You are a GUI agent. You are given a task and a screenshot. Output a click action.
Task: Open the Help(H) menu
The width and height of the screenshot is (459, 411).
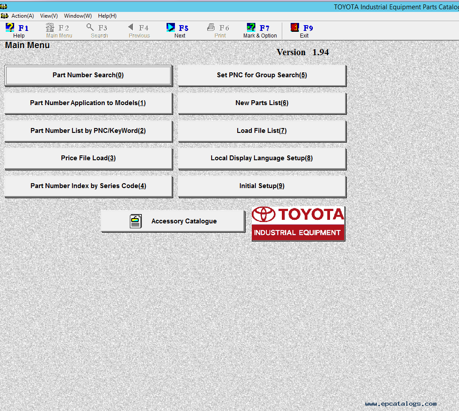107,16
